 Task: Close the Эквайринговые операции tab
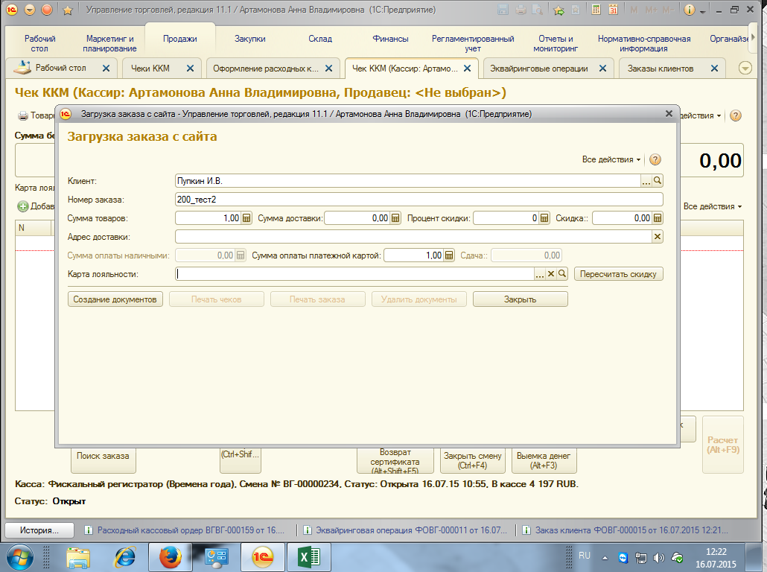click(x=602, y=69)
